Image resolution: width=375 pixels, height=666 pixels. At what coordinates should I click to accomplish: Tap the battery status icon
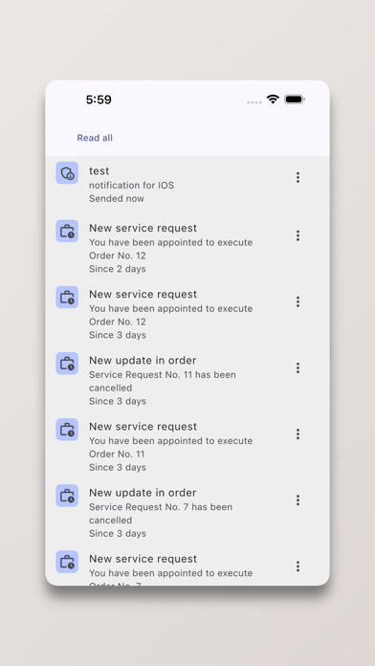point(295,100)
